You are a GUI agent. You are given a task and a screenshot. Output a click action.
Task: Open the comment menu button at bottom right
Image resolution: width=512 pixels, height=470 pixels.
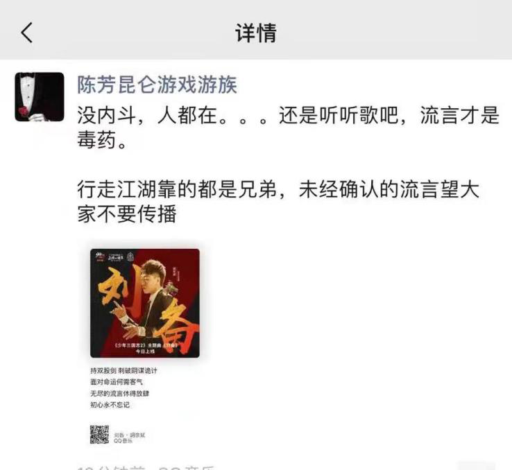[477, 467]
